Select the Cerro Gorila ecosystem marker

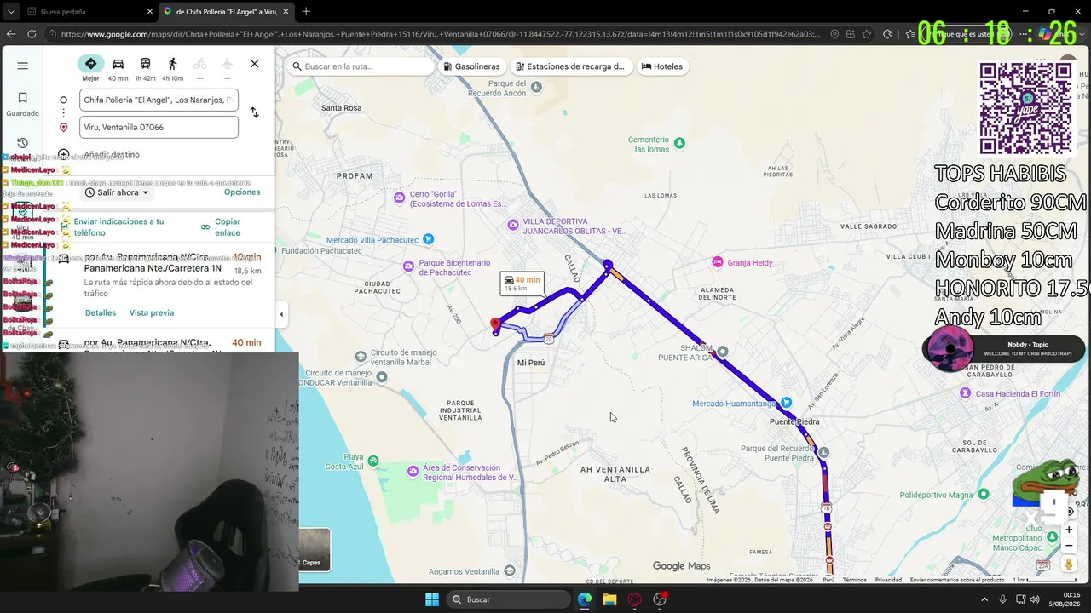(400, 198)
